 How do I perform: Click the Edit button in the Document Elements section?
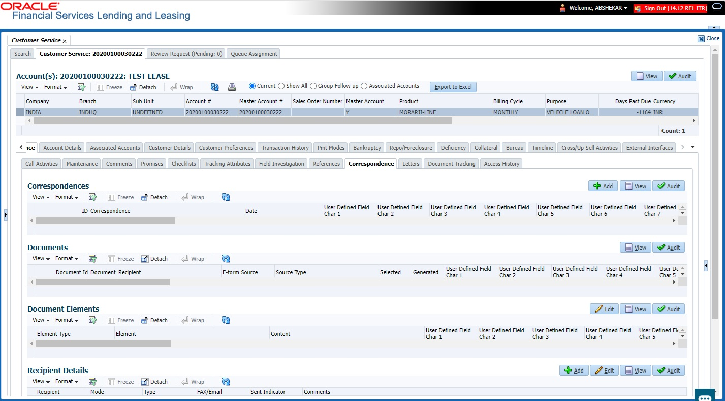pyautogui.click(x=604, y=309)
